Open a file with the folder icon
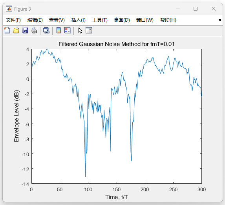 tap(16, 30)
